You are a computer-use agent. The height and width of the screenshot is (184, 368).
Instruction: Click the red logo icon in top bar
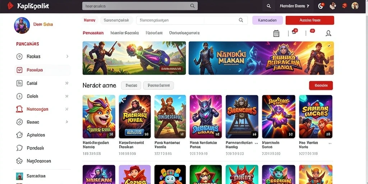coord(10,6)
